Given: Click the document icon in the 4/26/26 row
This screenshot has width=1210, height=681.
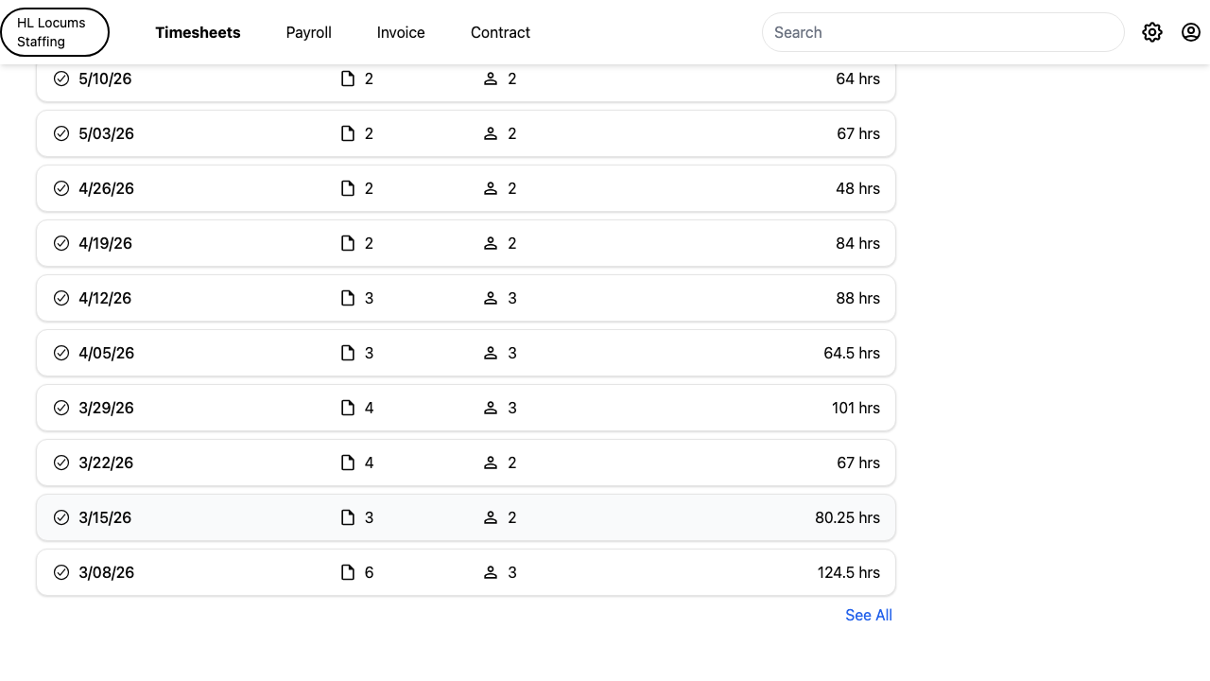Looking at the screenshot, I should 348,188.
